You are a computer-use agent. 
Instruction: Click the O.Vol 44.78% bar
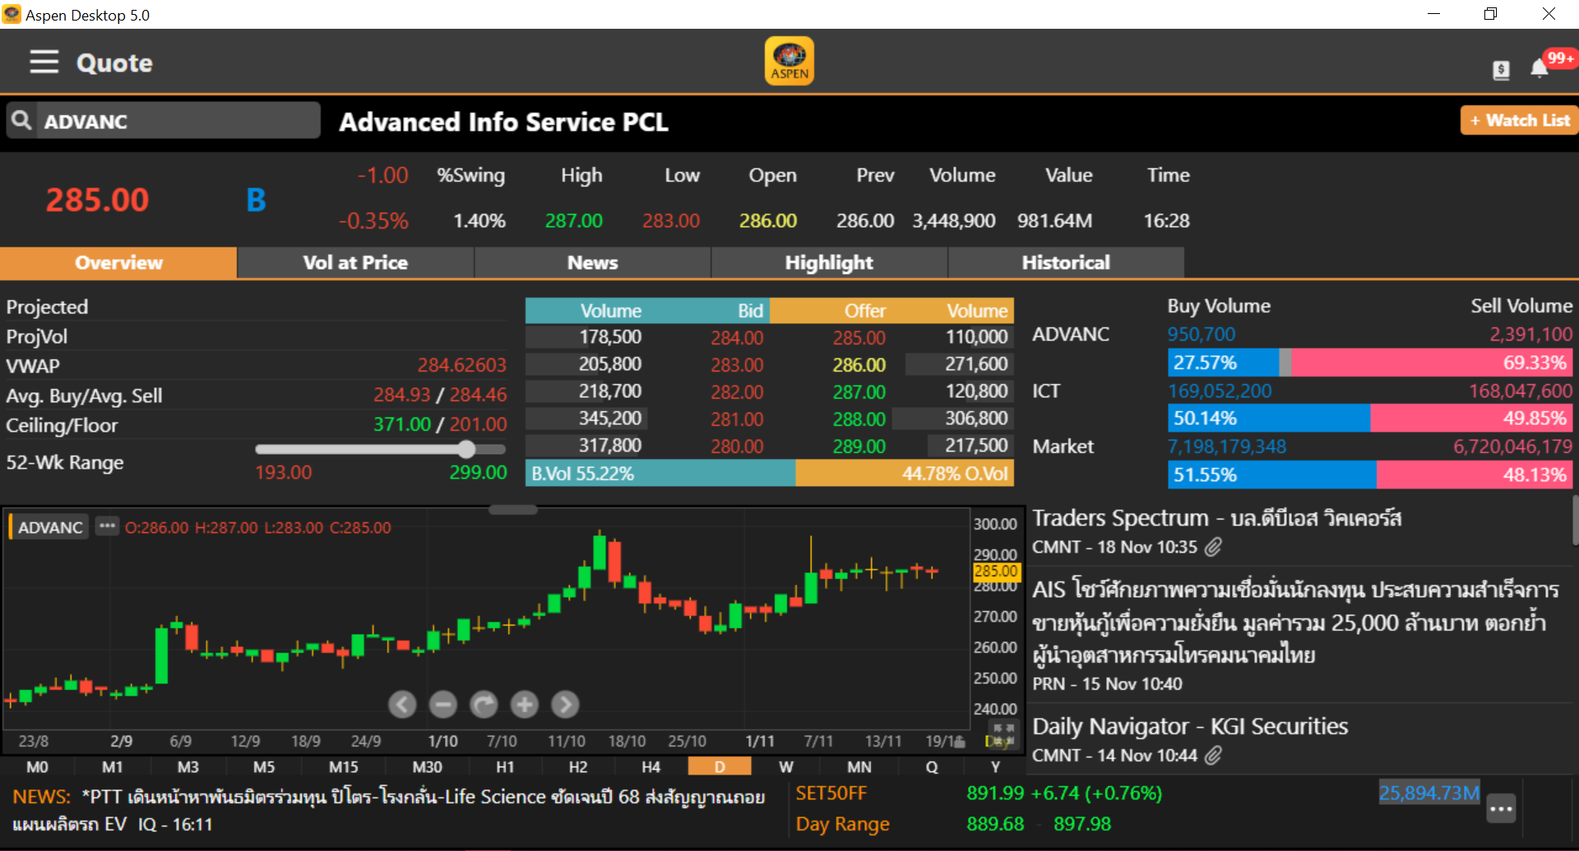pos(905,474)
